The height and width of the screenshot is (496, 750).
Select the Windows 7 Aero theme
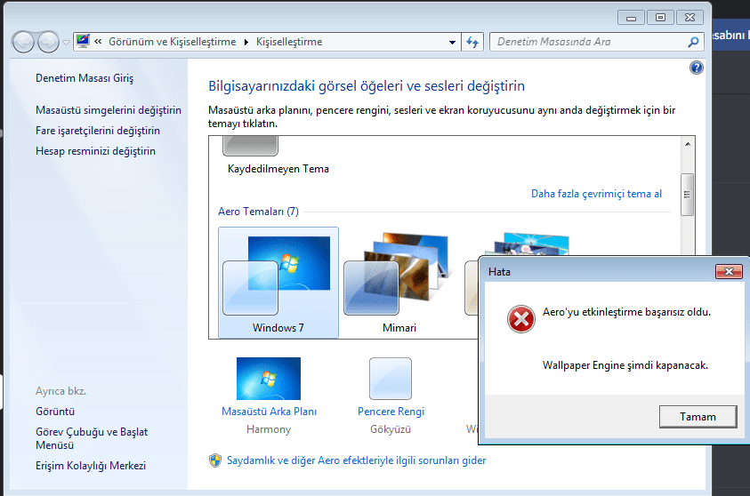(x=278, y=283)
